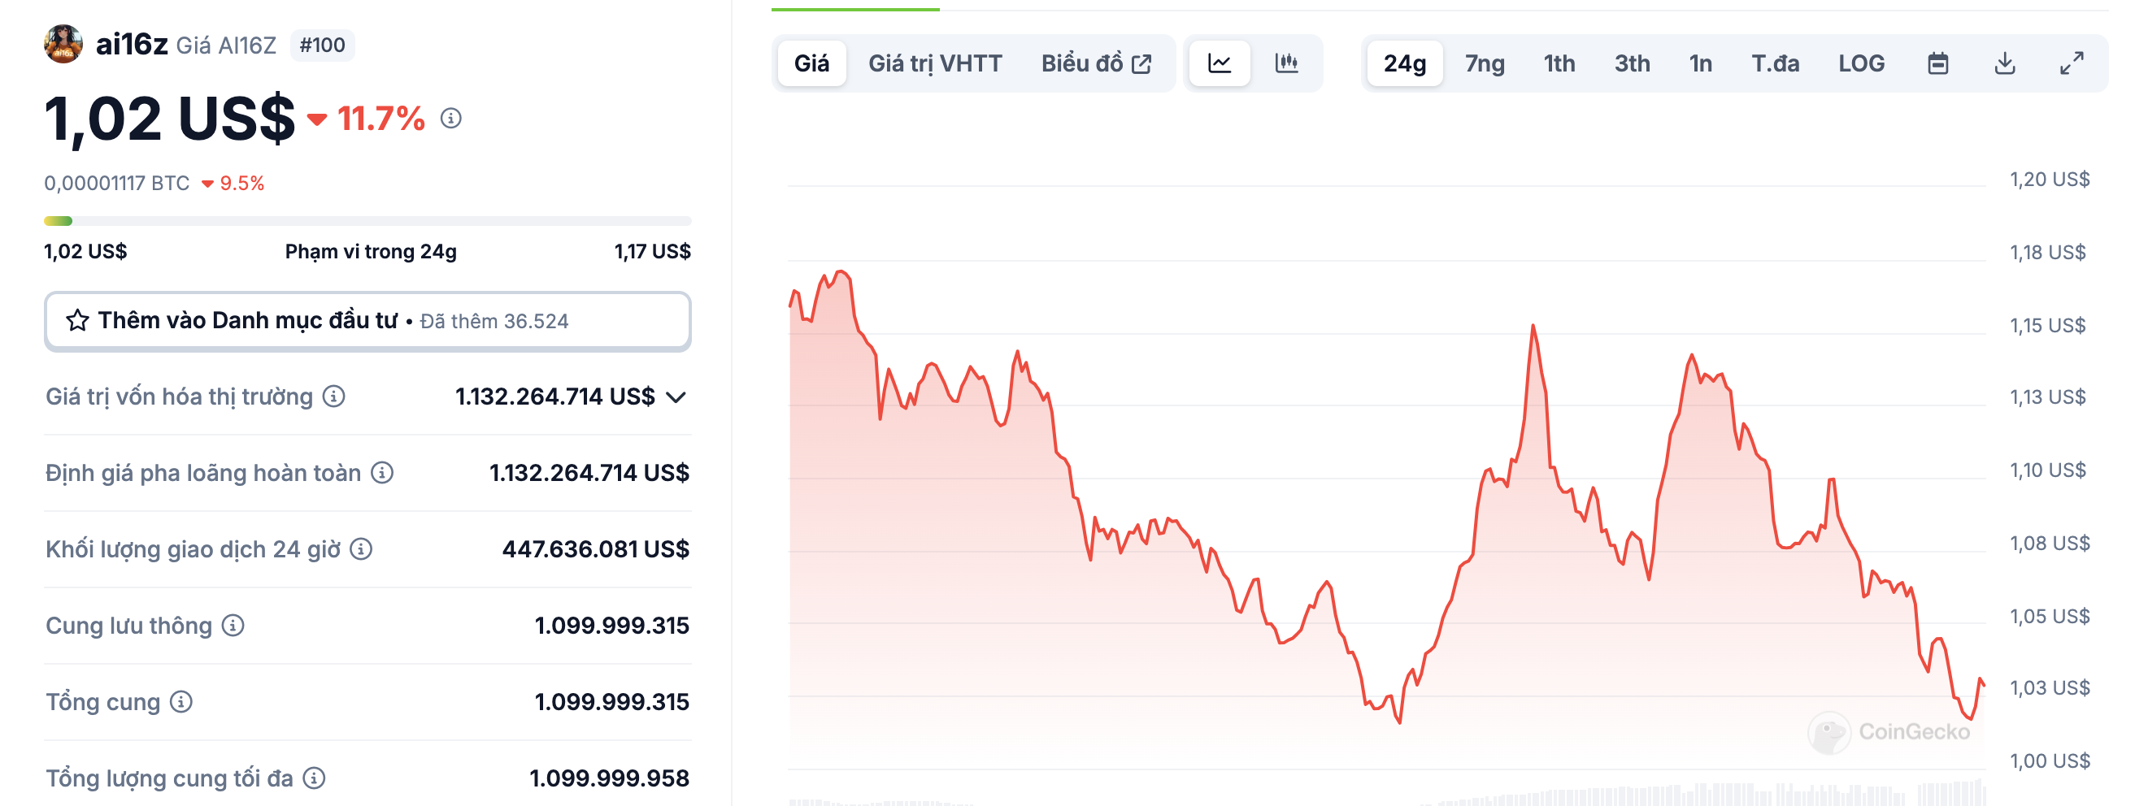Click the 24h price range progress bar
Viewport: 2135px width, 806px height.
coord(367,221)
